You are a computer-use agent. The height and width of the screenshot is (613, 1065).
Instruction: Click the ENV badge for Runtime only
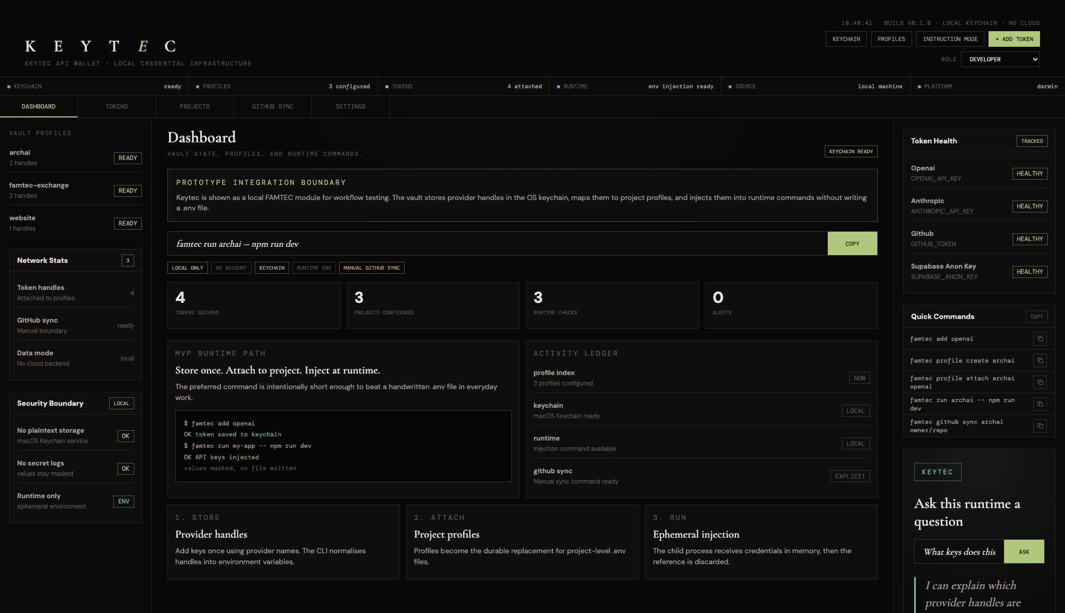(x=123, y=501)
